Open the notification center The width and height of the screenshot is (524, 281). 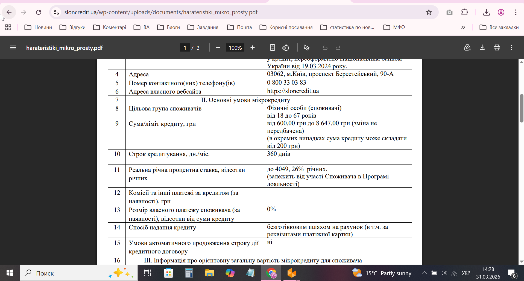click(512, 273)
